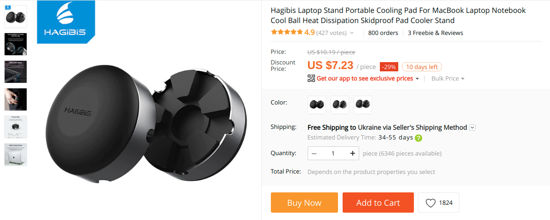Open the shipping method dropdown arrow

click(472, 127)
